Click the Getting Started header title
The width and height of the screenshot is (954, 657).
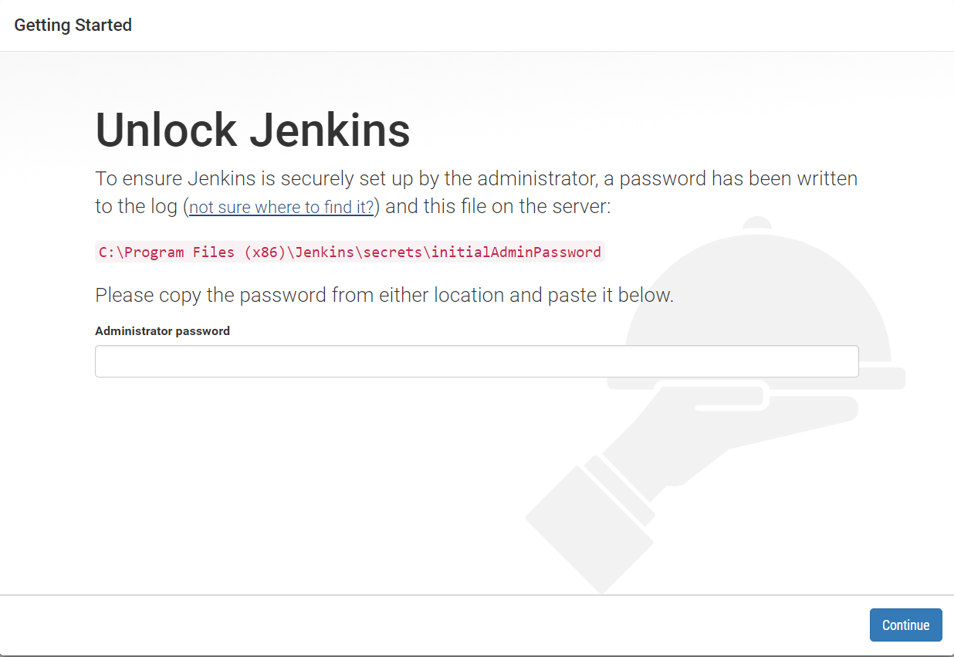(73, 25)
